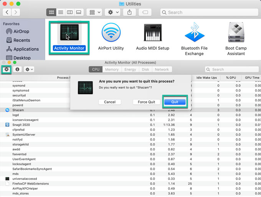The width and height of the screenshot is (261, 197).
Task: Click the Finder share icon
Action: coord(129,12)
